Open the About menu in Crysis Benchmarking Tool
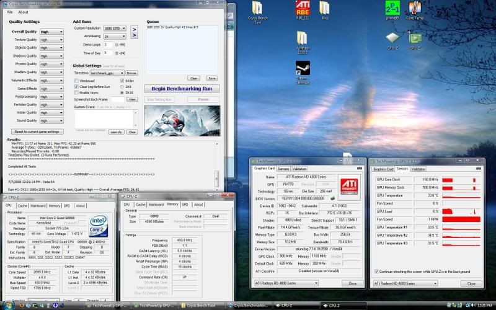Screen dimensions: 496x310 [23, 12]
